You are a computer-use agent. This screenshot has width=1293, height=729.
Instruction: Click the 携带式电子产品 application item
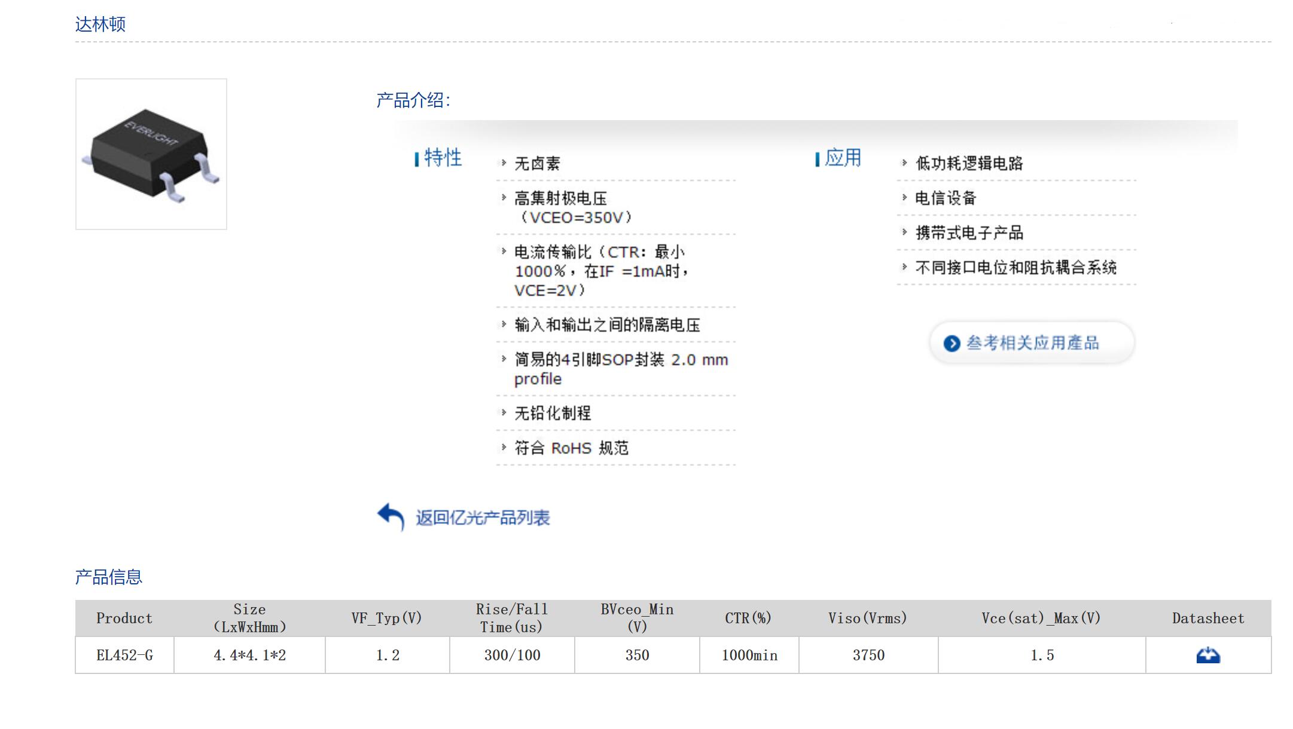(x=969, y=233)
